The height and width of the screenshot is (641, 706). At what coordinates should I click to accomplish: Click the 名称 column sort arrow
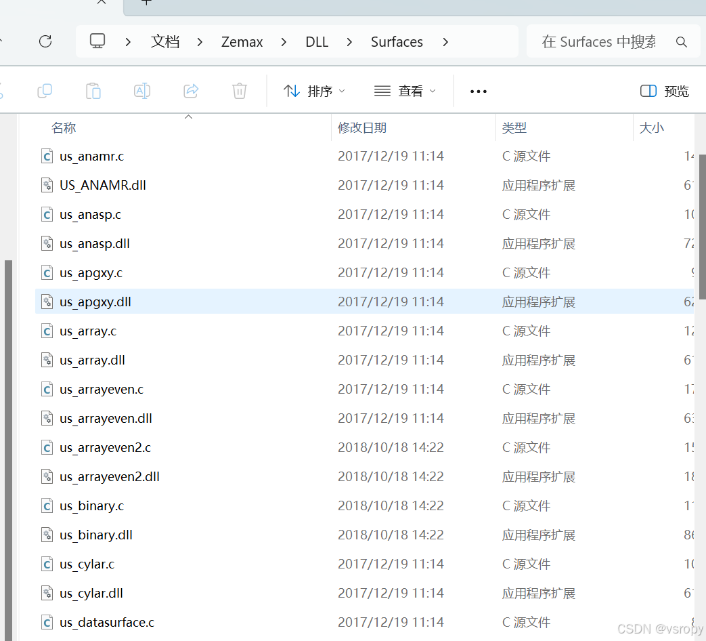(x=188, y=117)
